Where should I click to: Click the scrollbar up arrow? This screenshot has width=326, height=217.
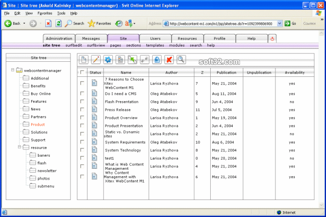321,33
